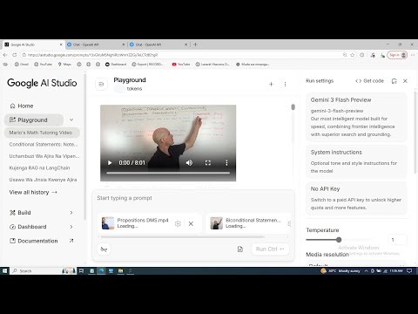
Task: Open the Dashboard bookmark
Action: [x=116, y=65]
